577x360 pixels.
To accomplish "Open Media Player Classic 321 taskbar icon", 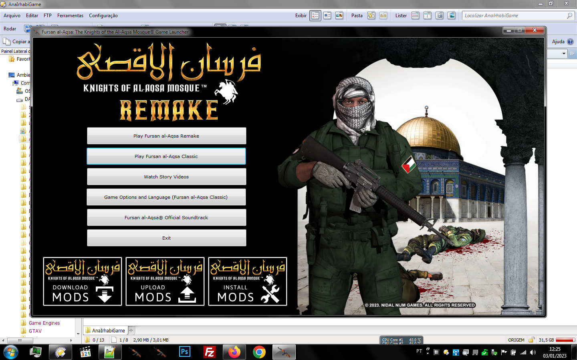I will [85, 352].
